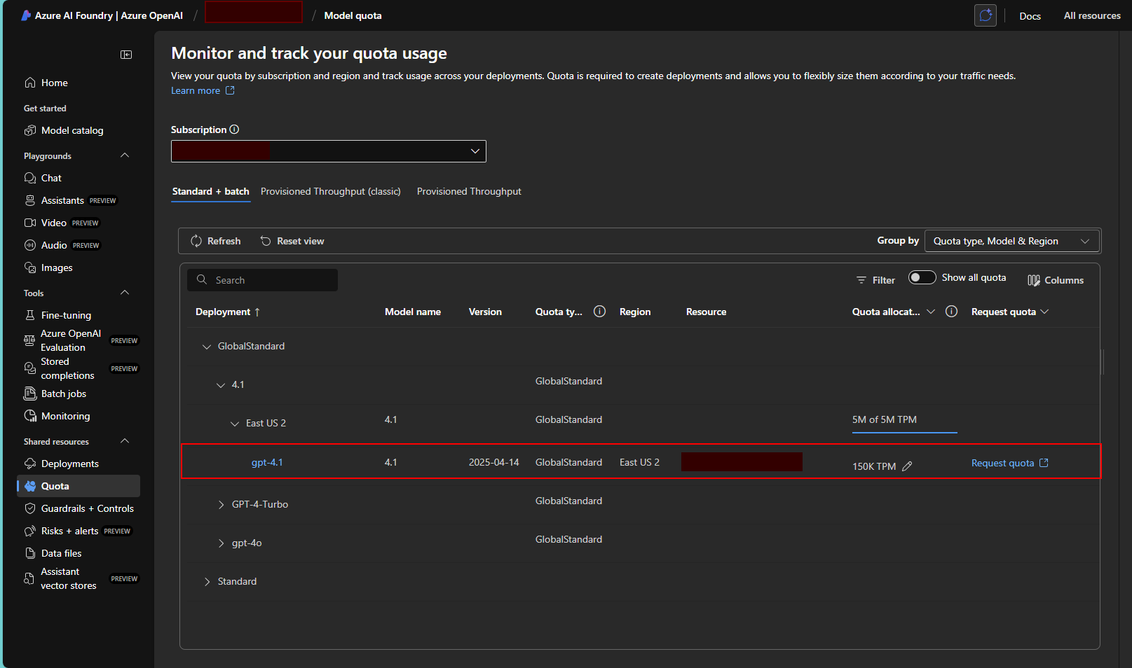Expand the gpt-4o row

(x=221, y=543)
